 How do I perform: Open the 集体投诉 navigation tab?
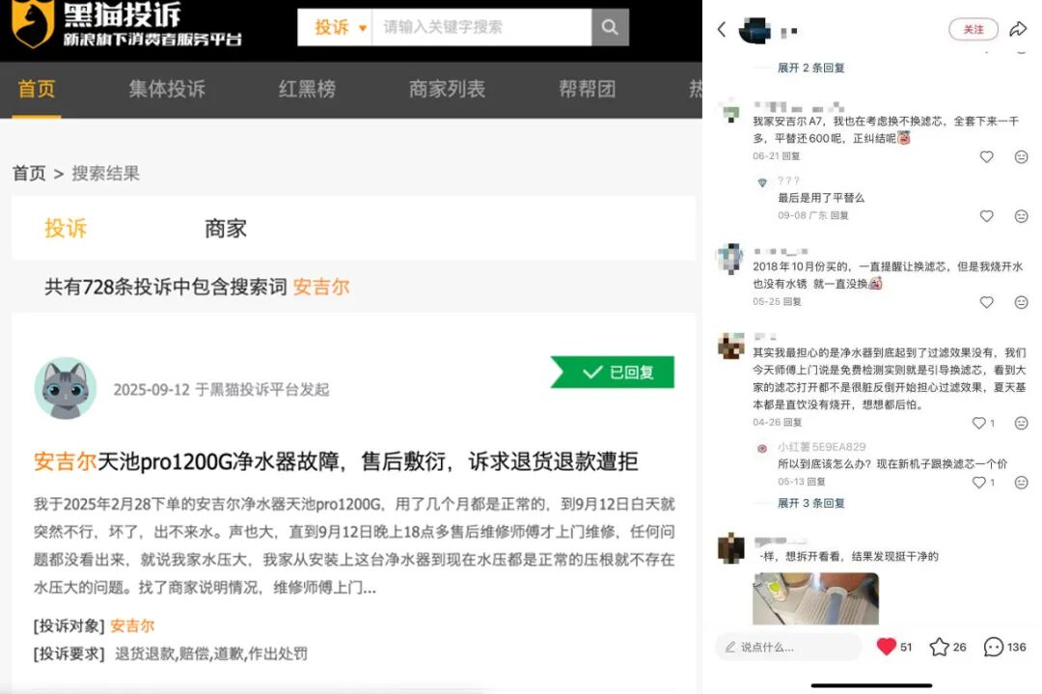pos(167,89)
